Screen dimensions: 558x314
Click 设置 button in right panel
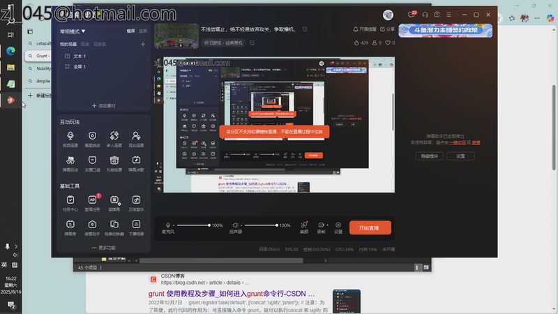[x=460, y=156]
